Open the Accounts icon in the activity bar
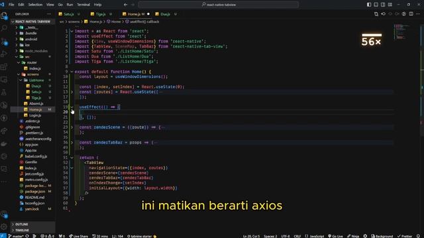The width and height of the screenshot is (424, 238). (x=4, y=214)
